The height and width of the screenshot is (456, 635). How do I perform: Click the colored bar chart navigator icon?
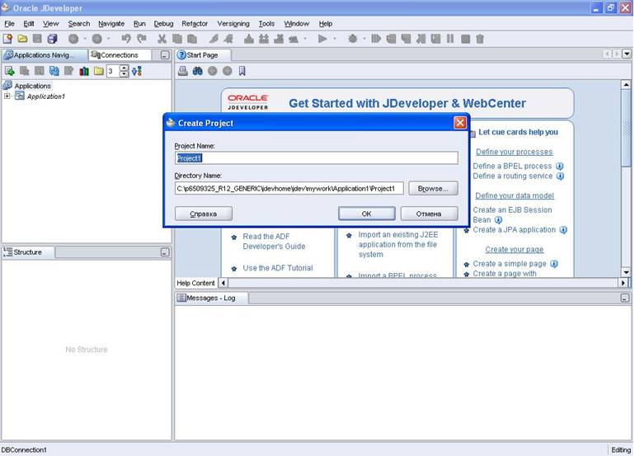tap(84, 71)
